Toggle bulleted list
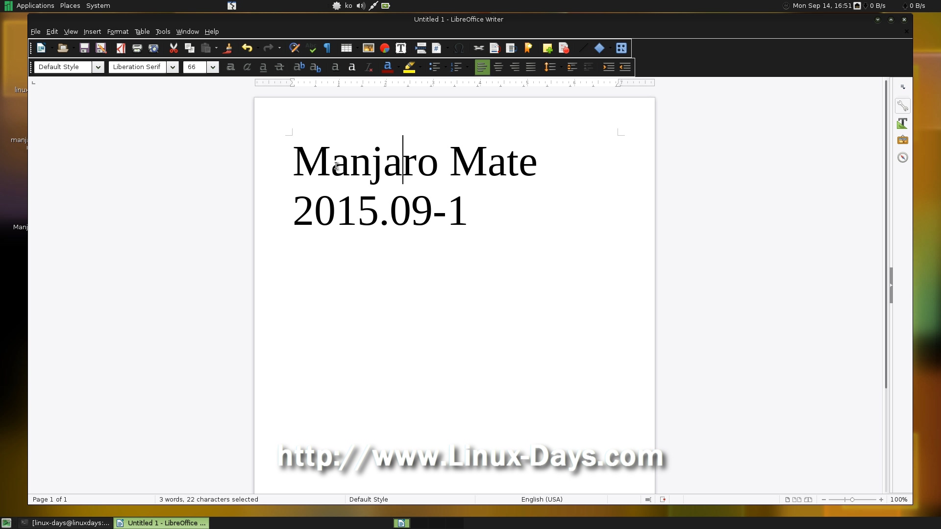The height and width of the screenshot is (529, 941). (x=434, y=67)
